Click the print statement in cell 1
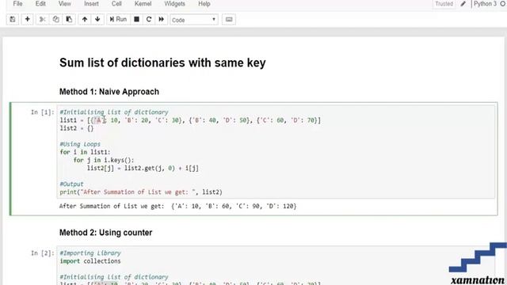 141,192
